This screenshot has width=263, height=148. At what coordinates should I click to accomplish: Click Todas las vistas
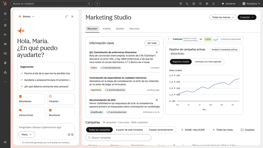click(223, 130)
